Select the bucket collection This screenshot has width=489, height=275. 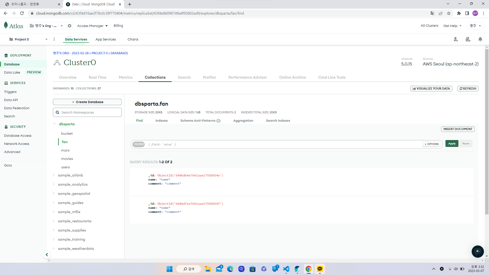click(x=67, y=133)
